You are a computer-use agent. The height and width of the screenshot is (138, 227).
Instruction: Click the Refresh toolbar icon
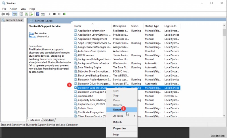[26, 14]
